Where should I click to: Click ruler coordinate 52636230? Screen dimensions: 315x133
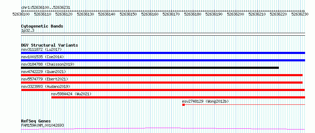[300, 14]
